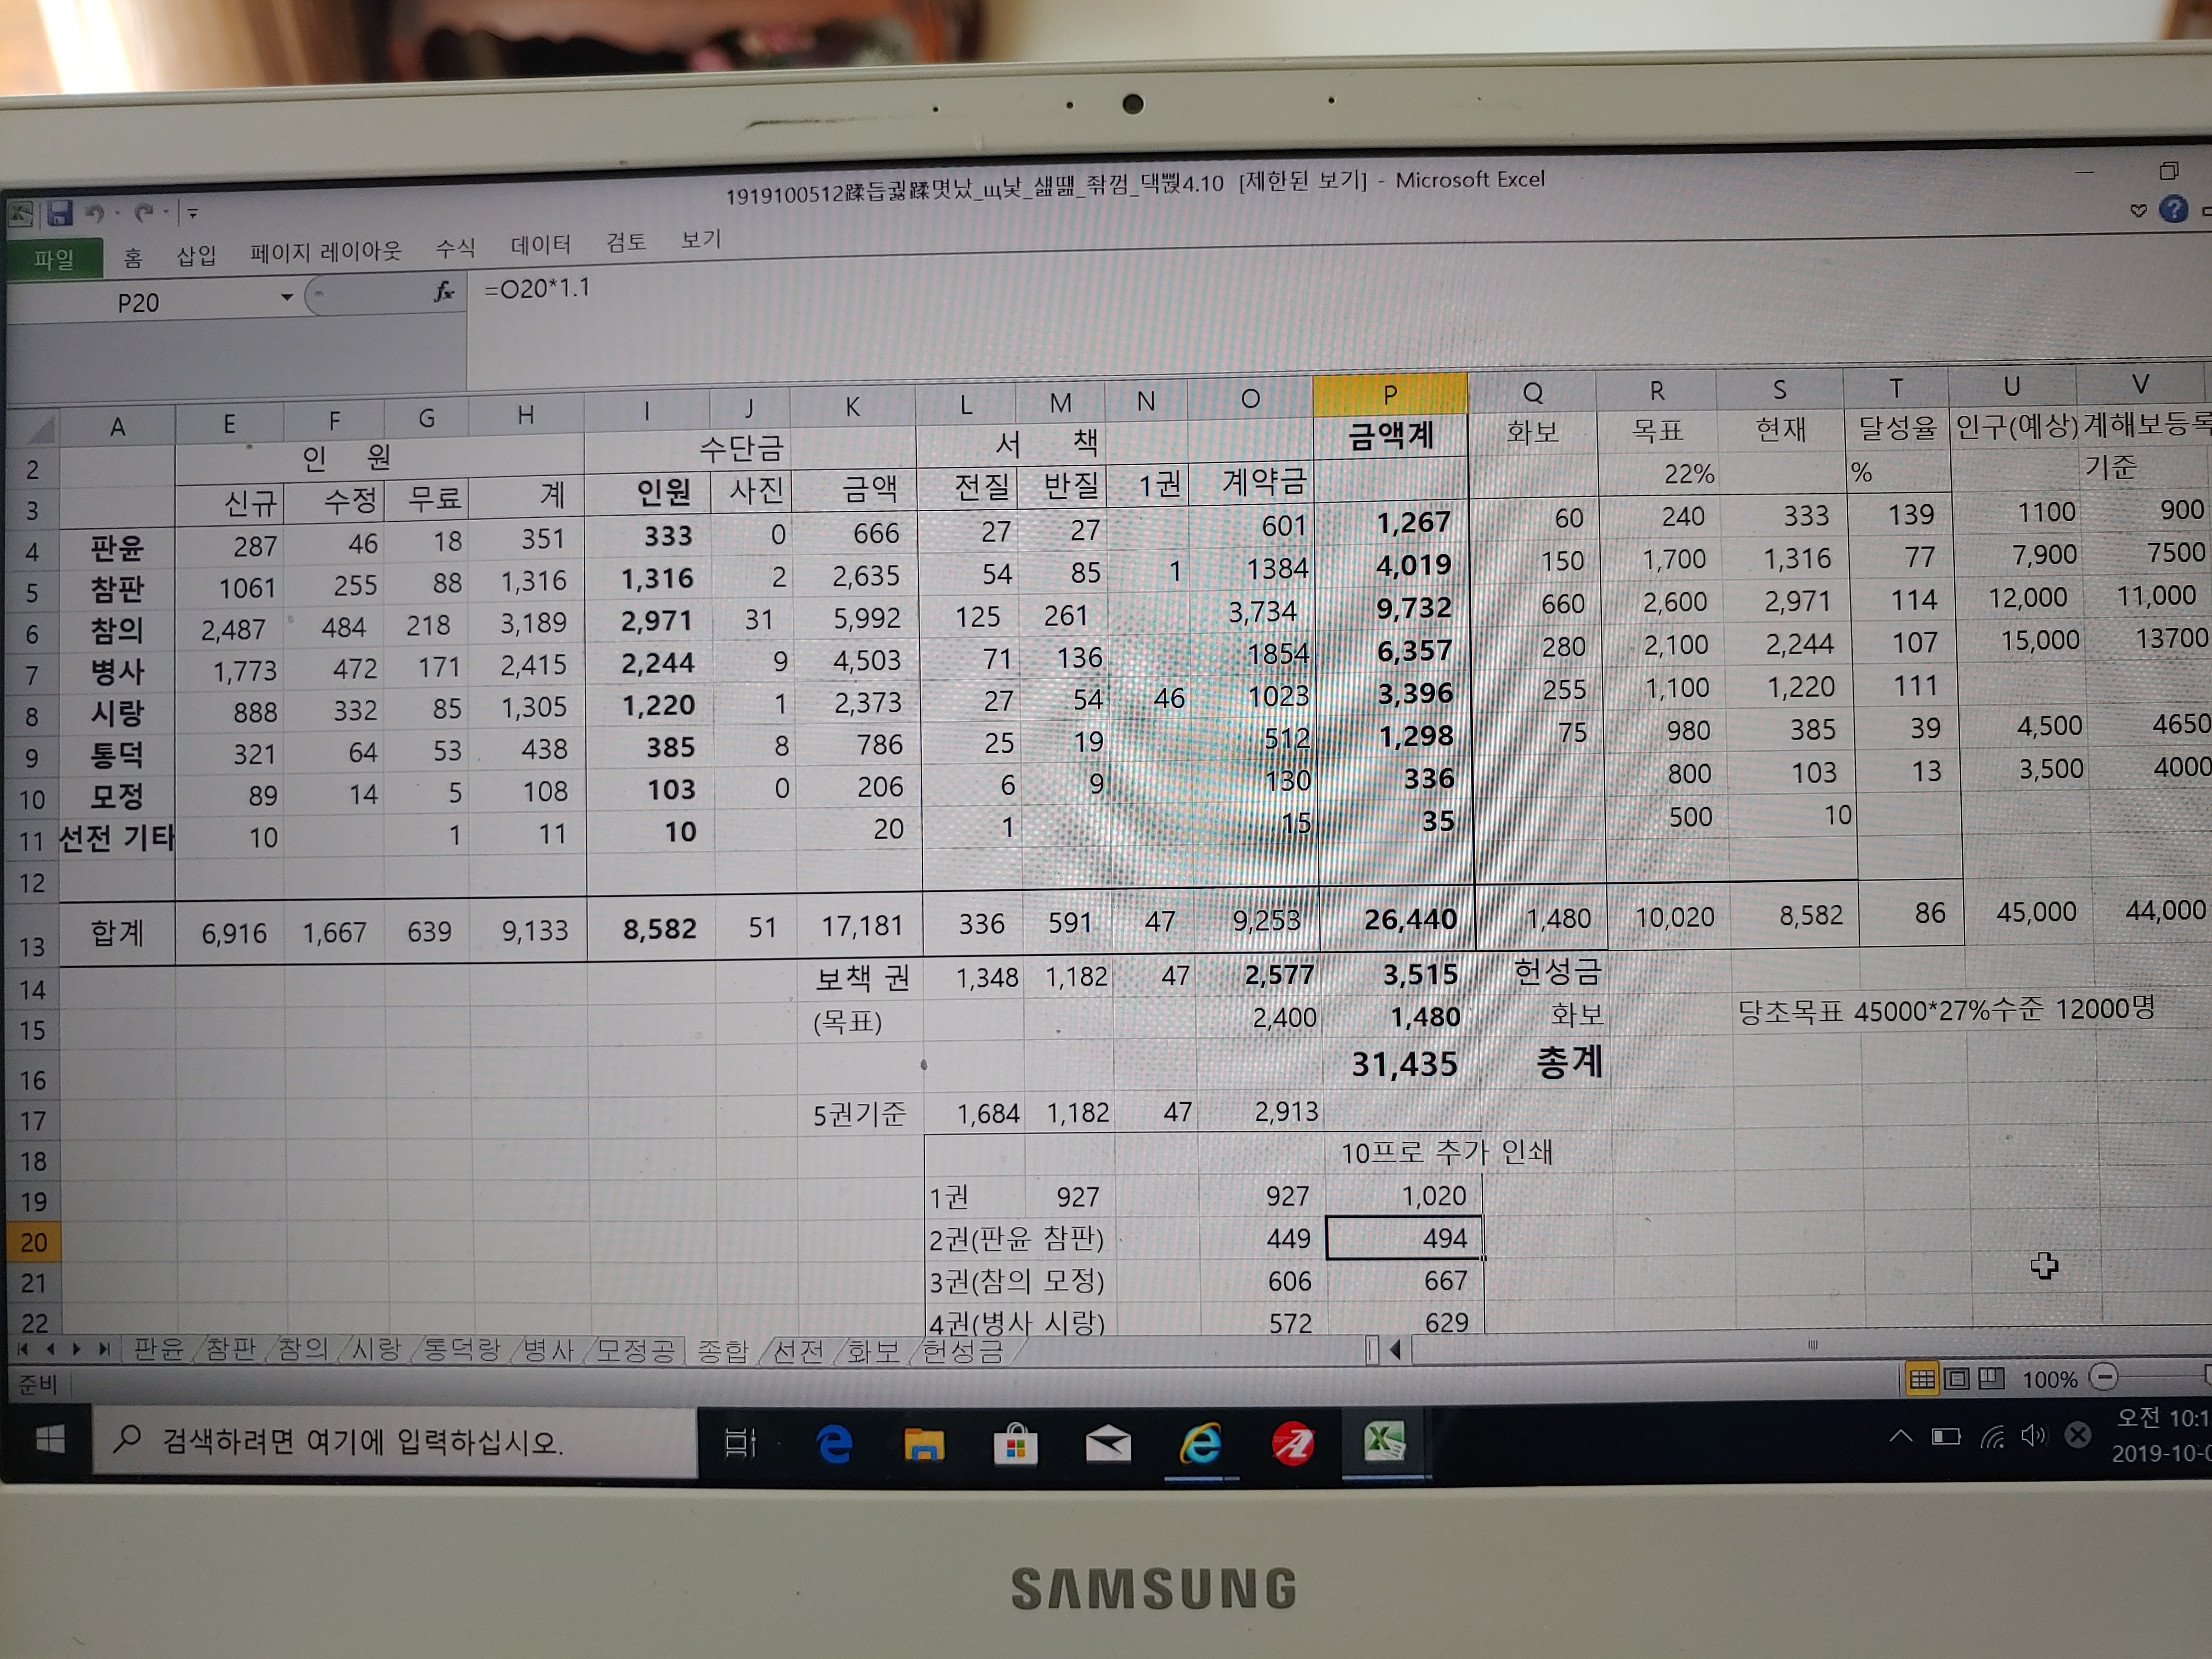Click the Wi-Fi network tray icon
This screenshot has height=1659, width=2212.
[x=1992, y=1437]
